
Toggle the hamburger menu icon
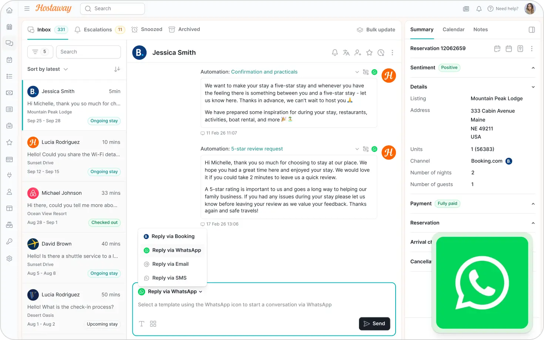tap(27, 8)
